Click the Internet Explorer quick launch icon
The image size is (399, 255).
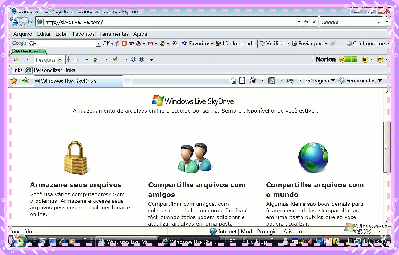point(63,241)
